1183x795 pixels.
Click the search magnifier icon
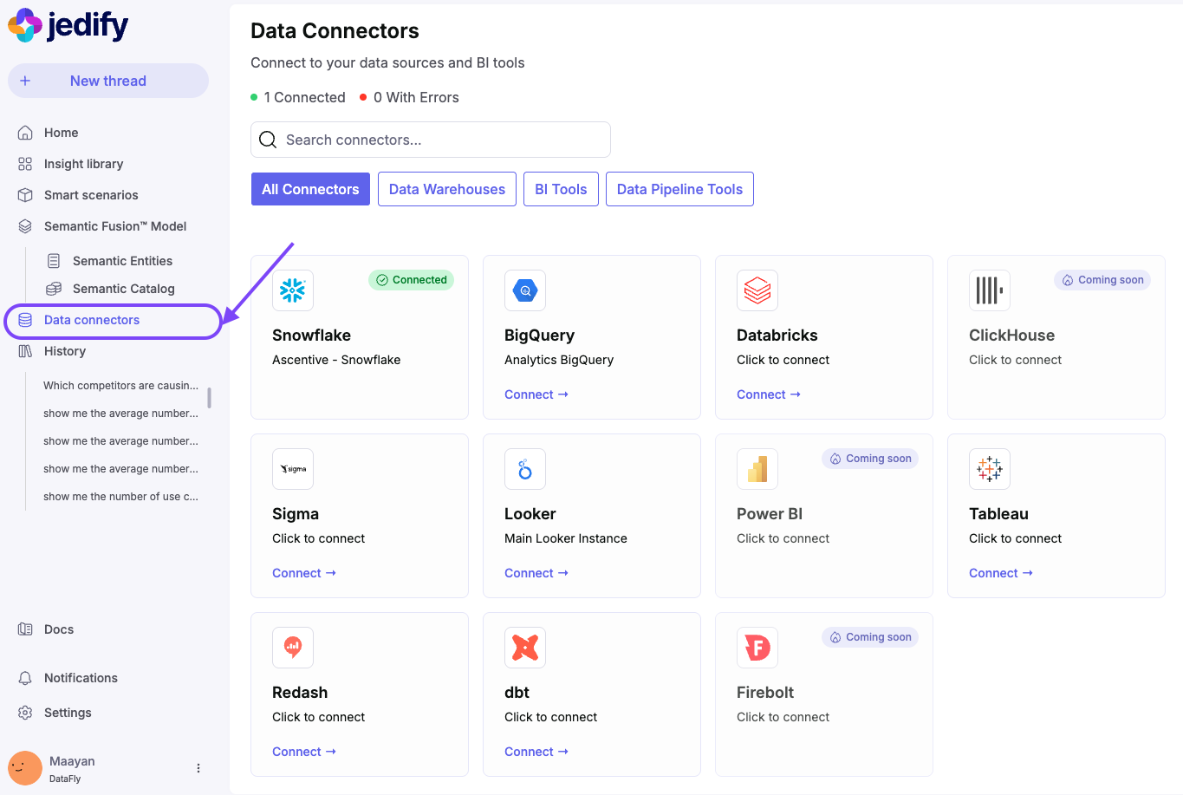[x=268, y=140]
